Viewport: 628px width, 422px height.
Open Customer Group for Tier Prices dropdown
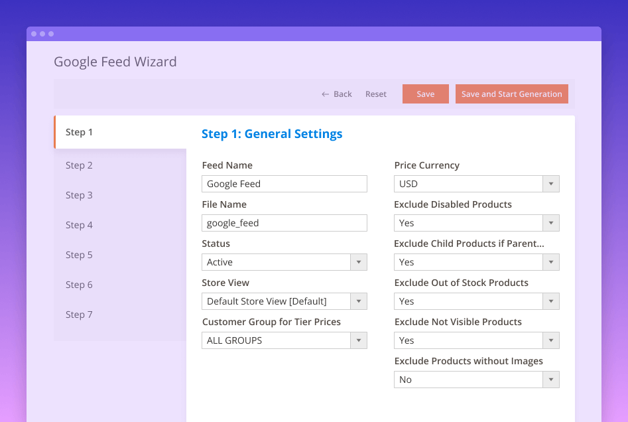[284, 340]
